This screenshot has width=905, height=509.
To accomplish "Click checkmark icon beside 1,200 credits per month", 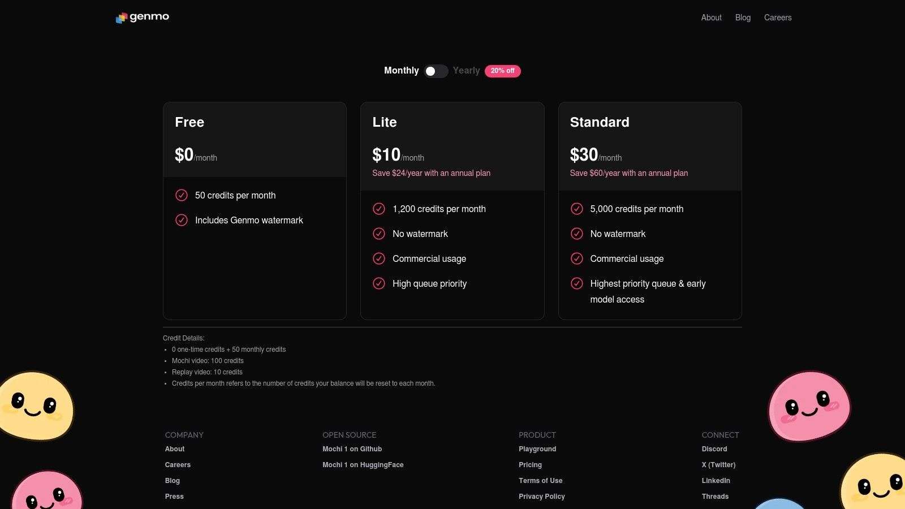I will (x=379, y=209).
